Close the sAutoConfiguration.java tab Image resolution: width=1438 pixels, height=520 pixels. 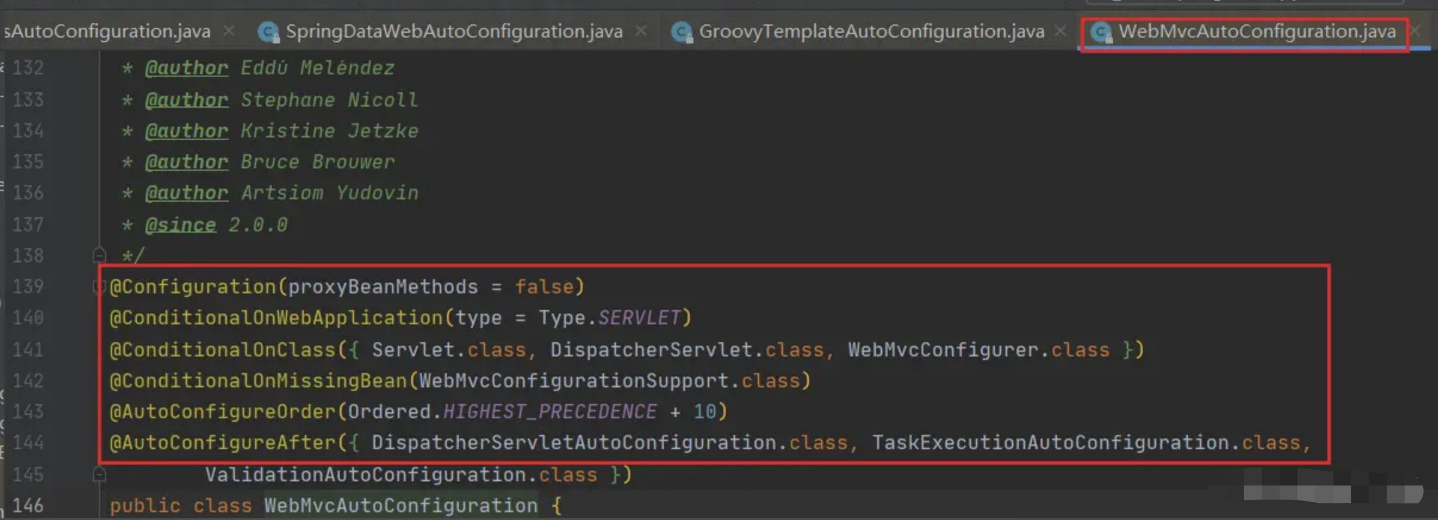coord(229,30)
